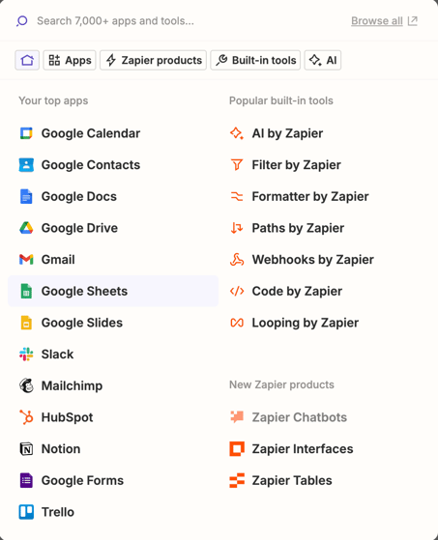Click the Google Drive triangle icon

(x=26, y=228)
